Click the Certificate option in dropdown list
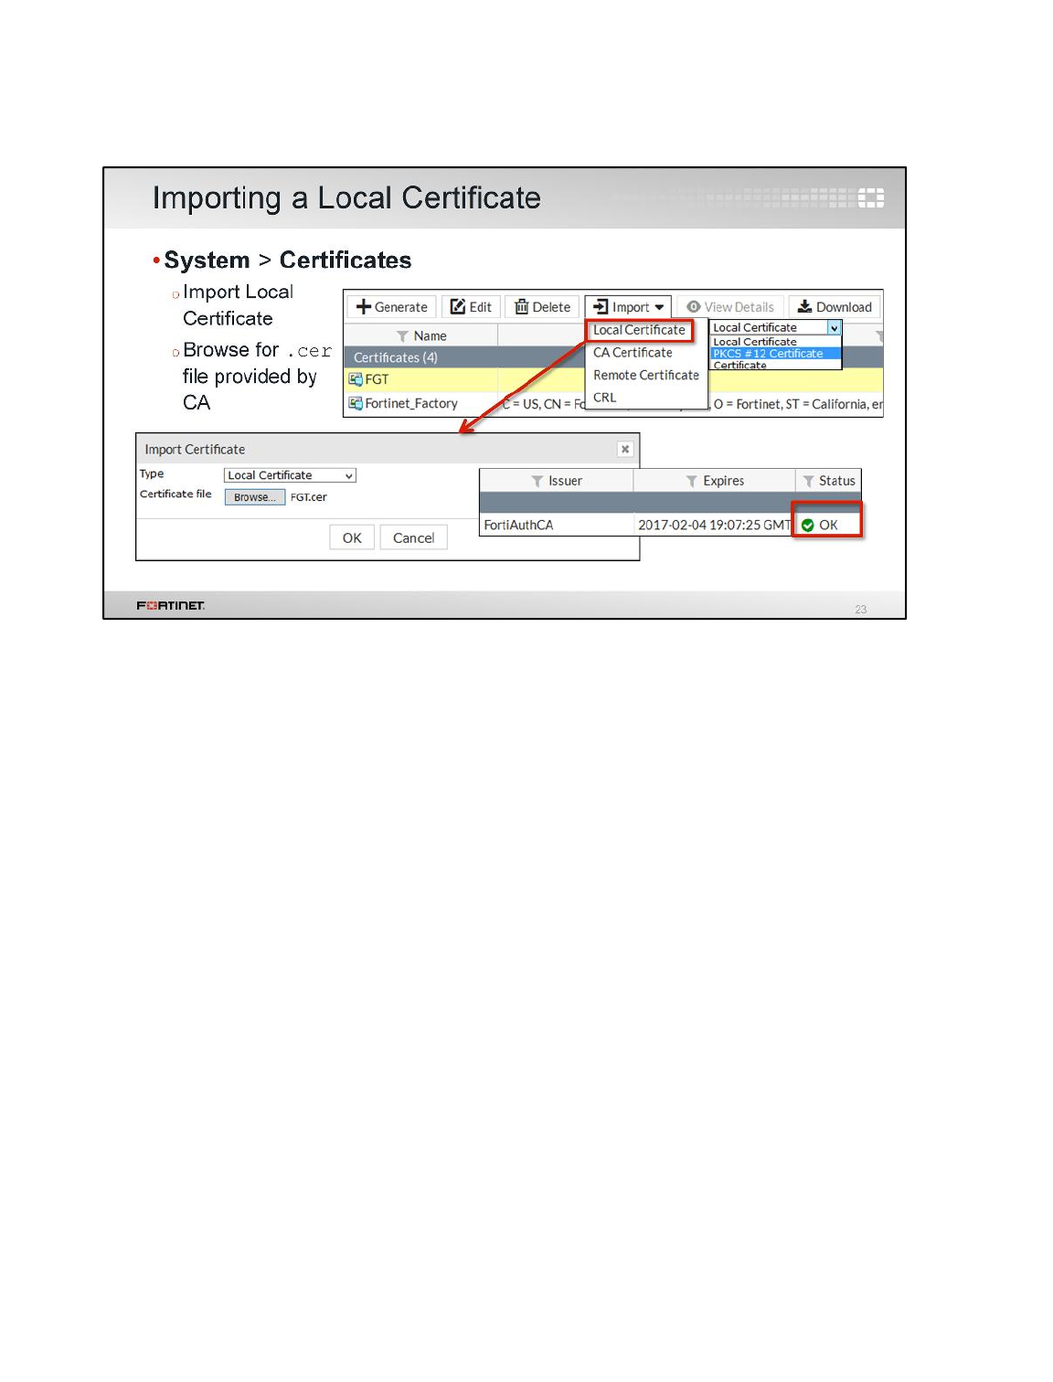The height and width of the screenshot is (1382, 1053). (776, 365)
